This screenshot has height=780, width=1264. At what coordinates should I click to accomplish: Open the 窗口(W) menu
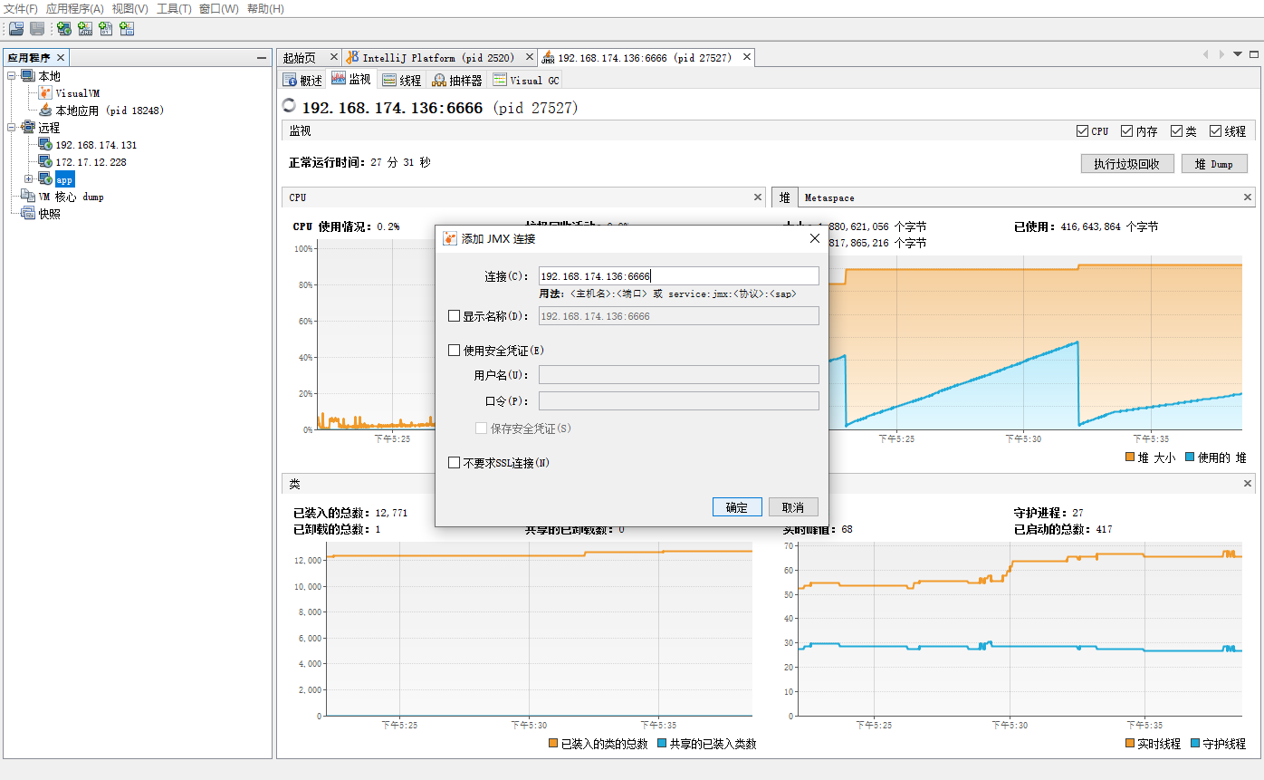pyautogui.click(x=219, y=8)
